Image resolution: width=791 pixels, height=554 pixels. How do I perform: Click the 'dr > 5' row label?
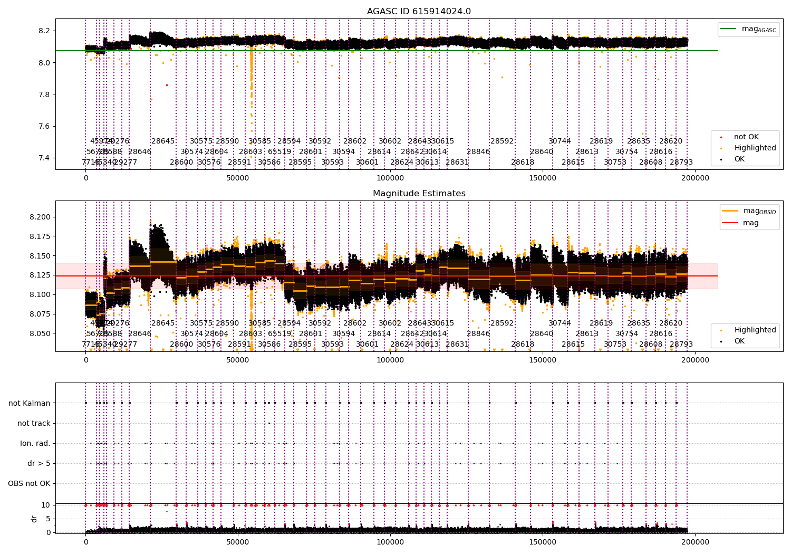pos(39,463)
